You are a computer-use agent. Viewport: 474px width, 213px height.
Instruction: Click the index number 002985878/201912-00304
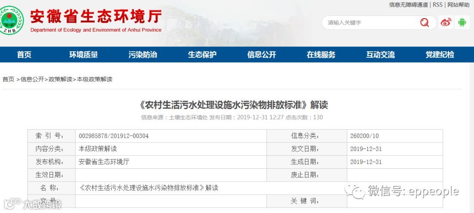coord(114,136)
